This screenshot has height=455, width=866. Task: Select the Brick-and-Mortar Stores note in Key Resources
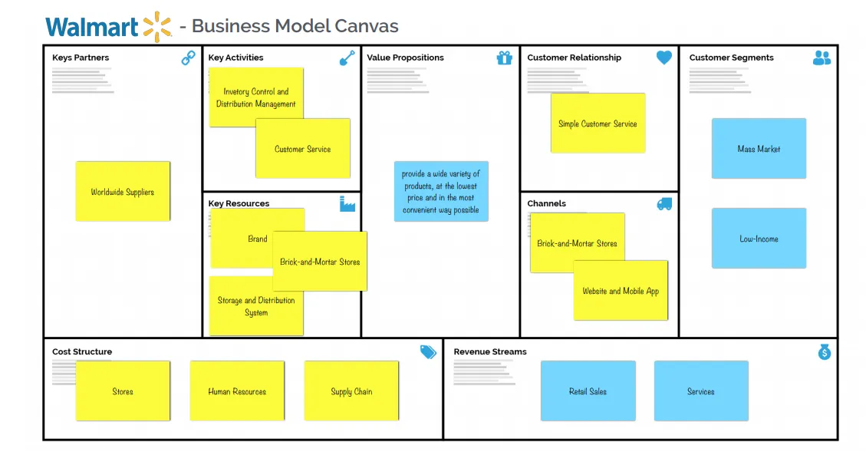[x=320, y=261]
